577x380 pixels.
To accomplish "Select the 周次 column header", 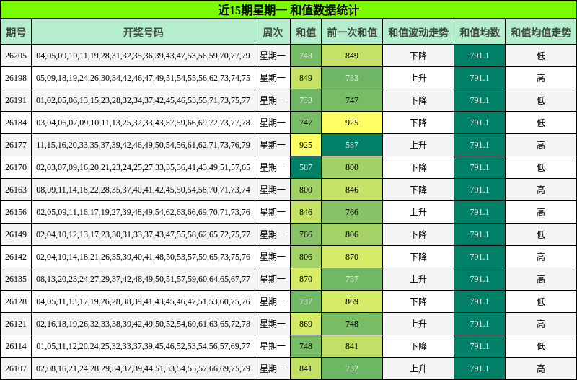I will (273, 32).
